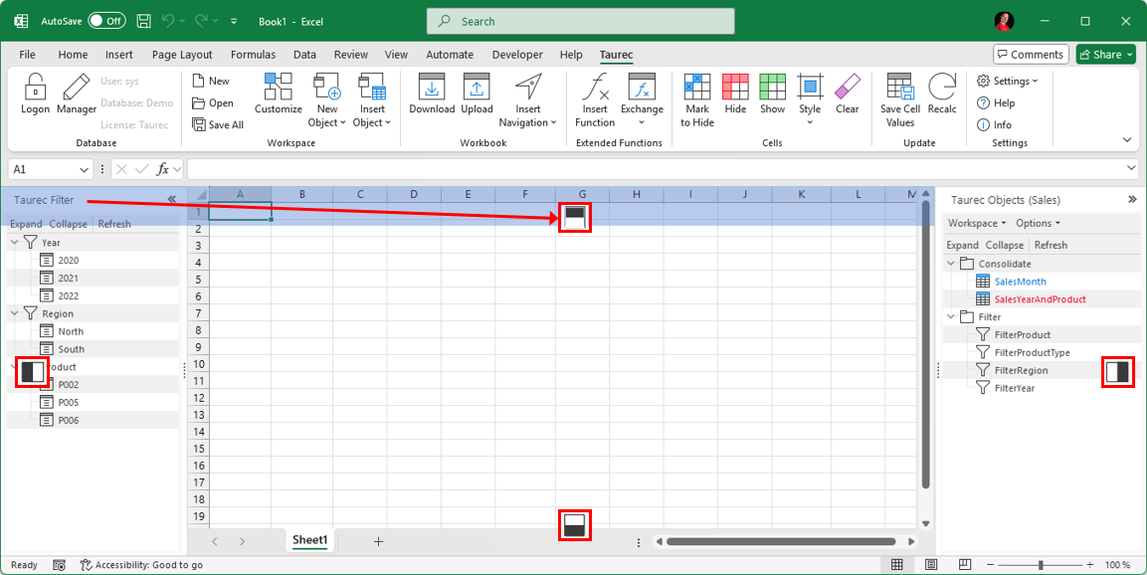
Task: Collapse the Region filter node
Action: (15, 313)
